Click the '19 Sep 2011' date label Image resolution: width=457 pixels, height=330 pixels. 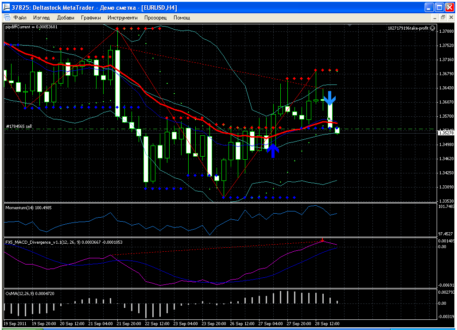pos(15,324)
